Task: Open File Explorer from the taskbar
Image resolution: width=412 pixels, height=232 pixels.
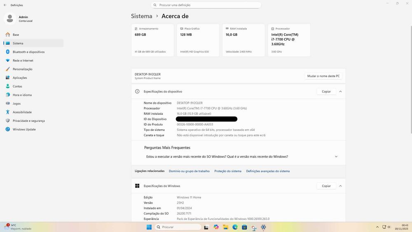Action: click(x=225, y=227)
